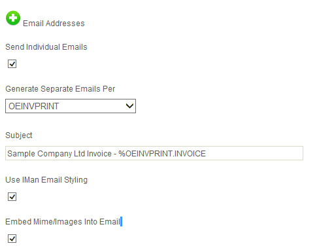Click the Sample Company Ltd text in Subject
The width and height of the screenshot is (319, 250).
46,154
